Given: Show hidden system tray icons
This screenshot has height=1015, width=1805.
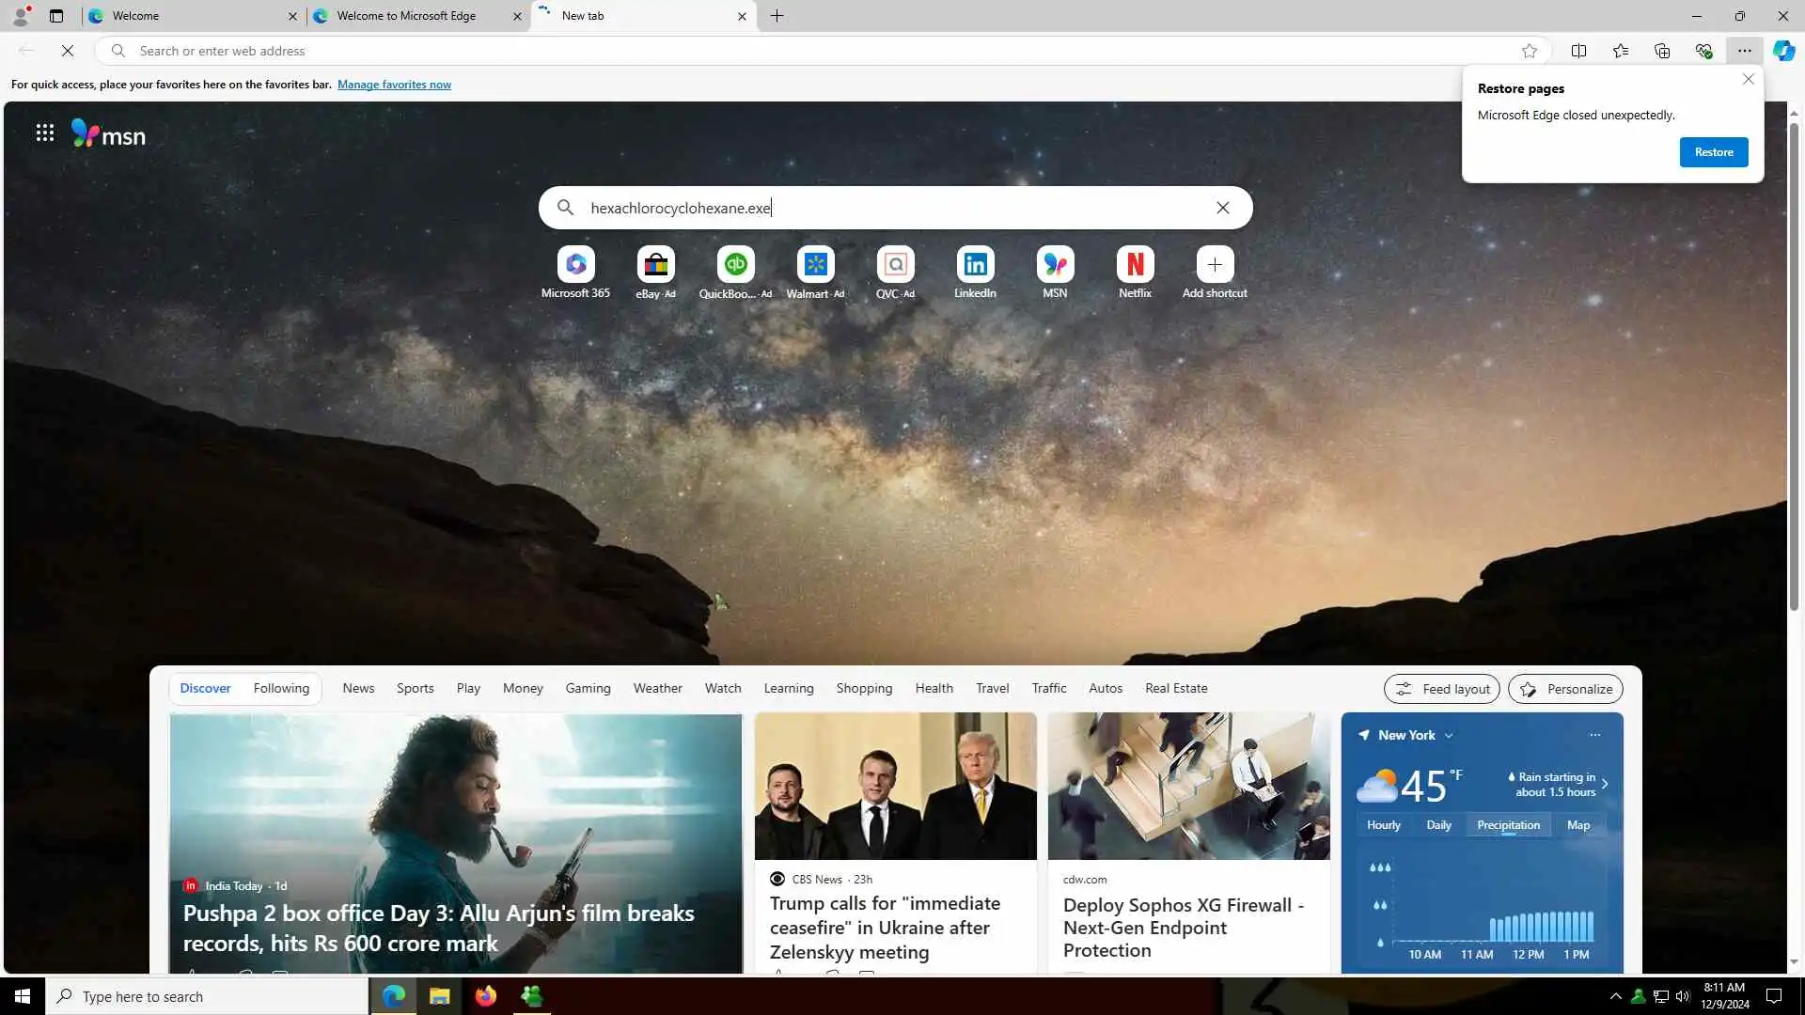Looking at the screenshot, I should [1615, 996].
